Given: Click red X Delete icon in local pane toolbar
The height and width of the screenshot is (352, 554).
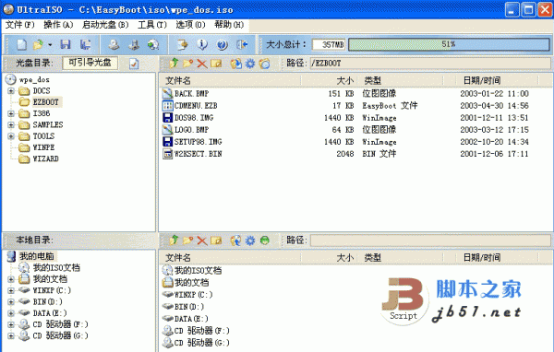Looking at the screenshot, I should pyautogui.click(x=202, y=241).
